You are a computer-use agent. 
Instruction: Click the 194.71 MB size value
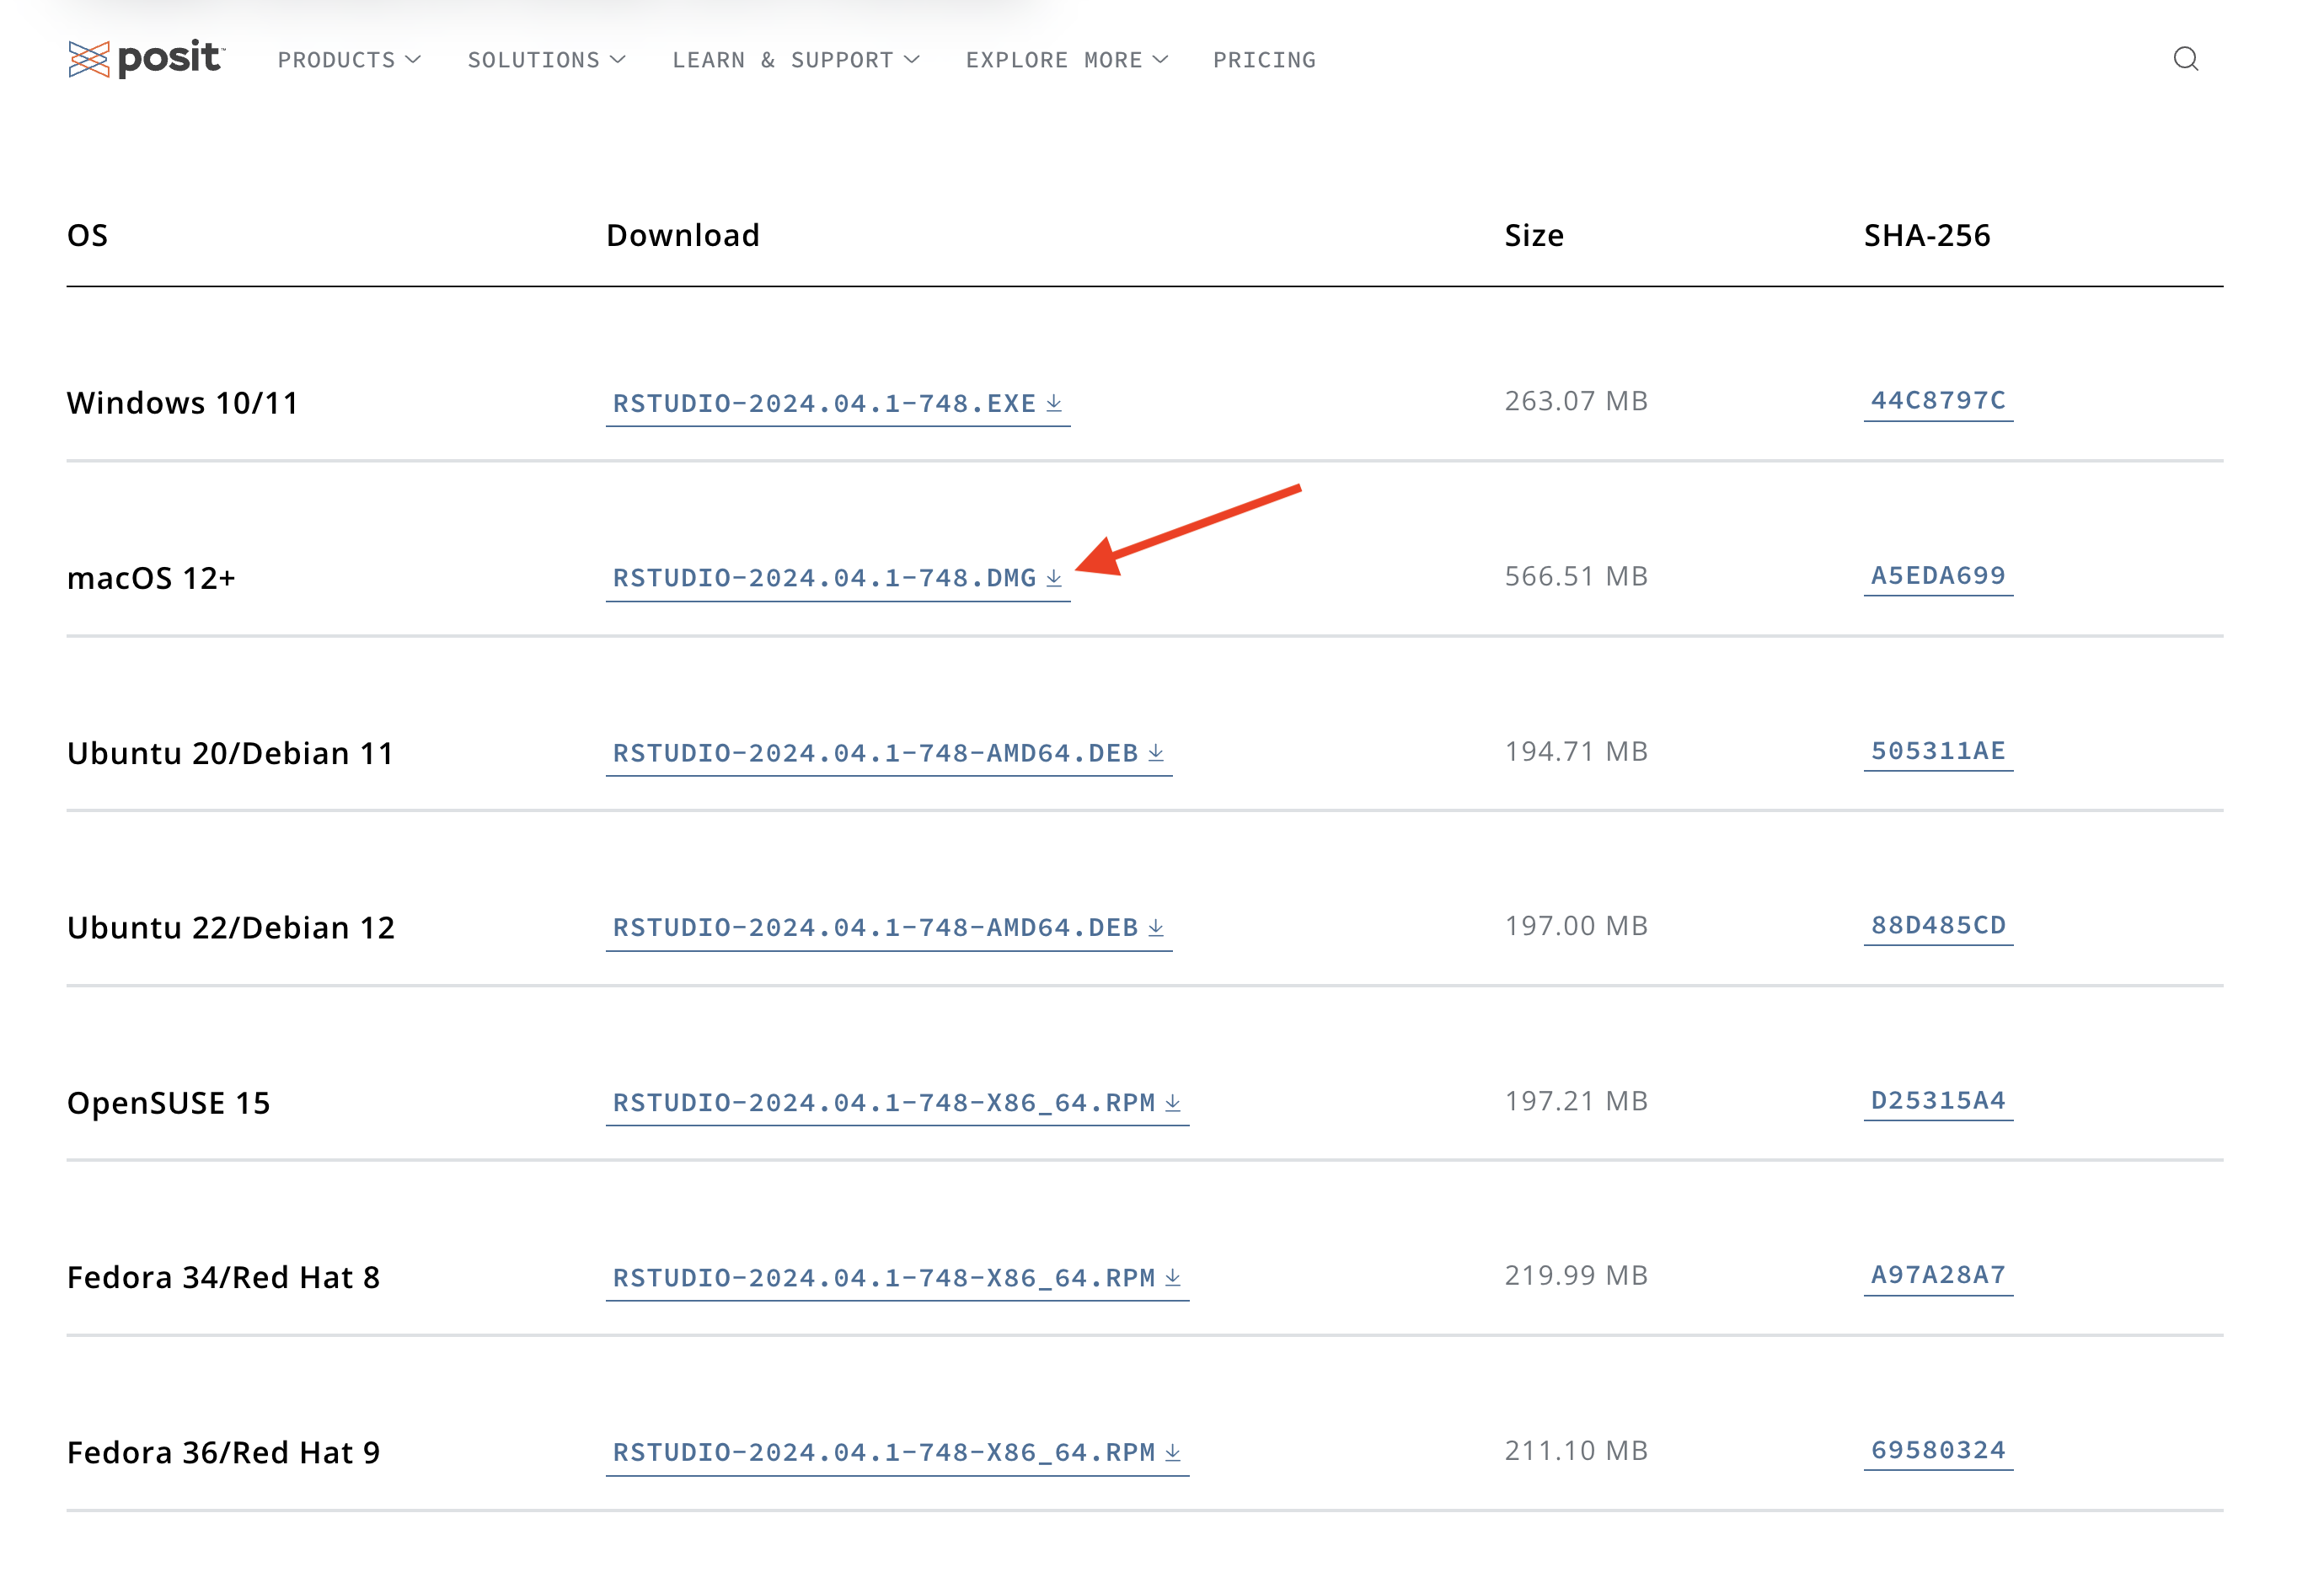(1576, 751)
